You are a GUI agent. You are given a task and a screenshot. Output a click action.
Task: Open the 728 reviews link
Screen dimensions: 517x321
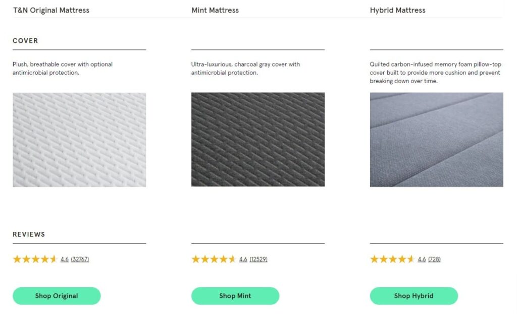click(434, 259)
